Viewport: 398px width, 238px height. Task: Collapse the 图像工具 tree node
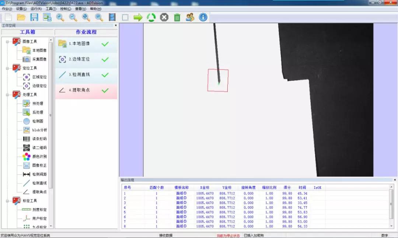[x=7, y=42]
